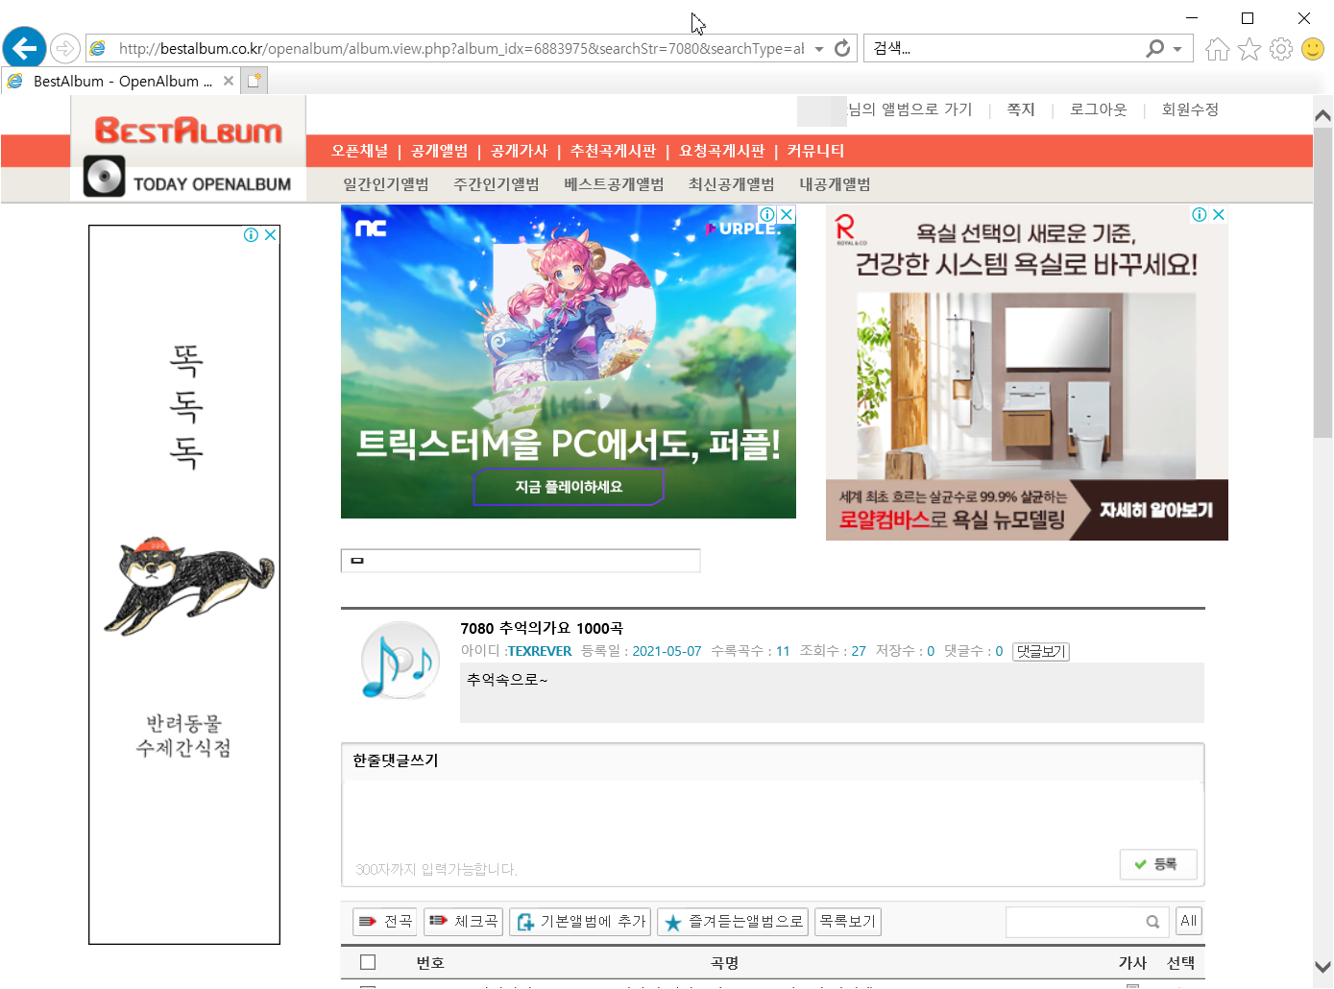
Task: Close the BestAlbum - OpenAlbum tab
Action: click(229, 82)
